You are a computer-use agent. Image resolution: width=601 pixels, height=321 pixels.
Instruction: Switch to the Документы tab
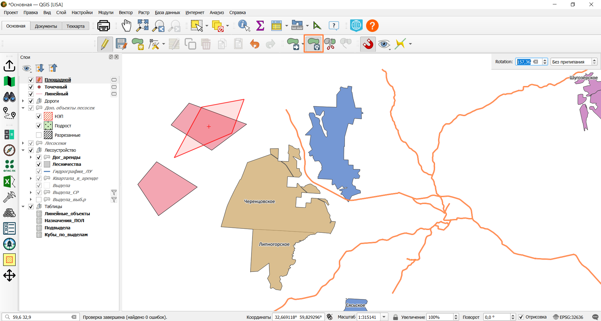(x=46, y=26)
